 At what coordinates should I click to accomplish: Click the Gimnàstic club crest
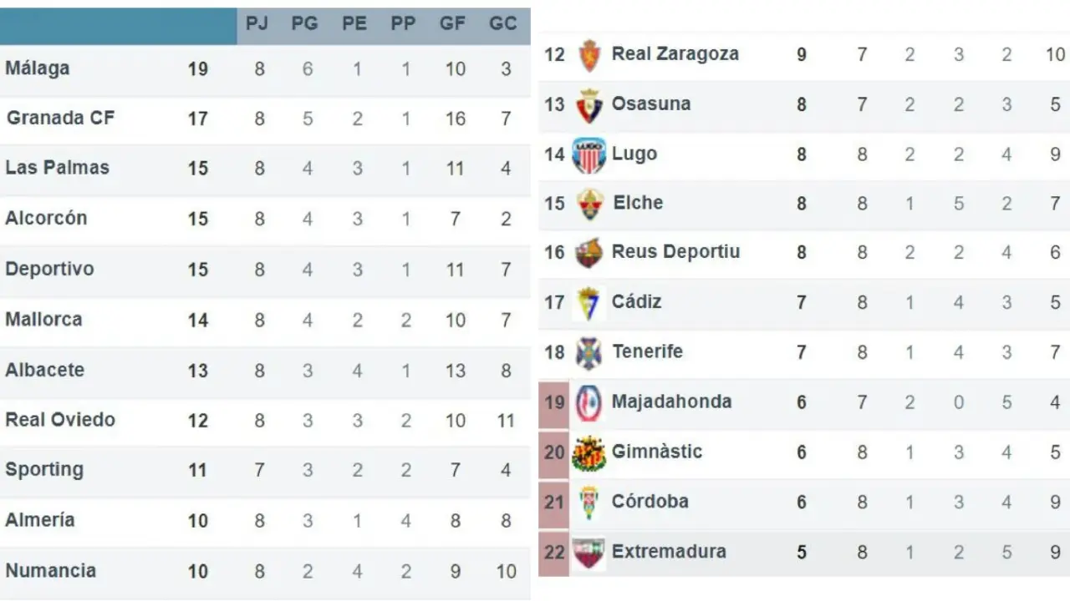[588, 453]
